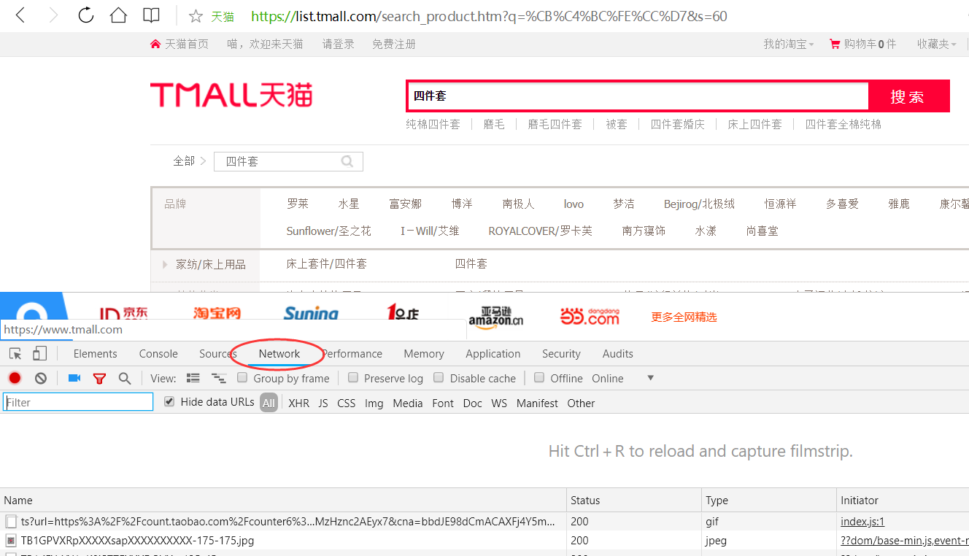
Task: Click the network Filter text field
Action: pos(78,402)
